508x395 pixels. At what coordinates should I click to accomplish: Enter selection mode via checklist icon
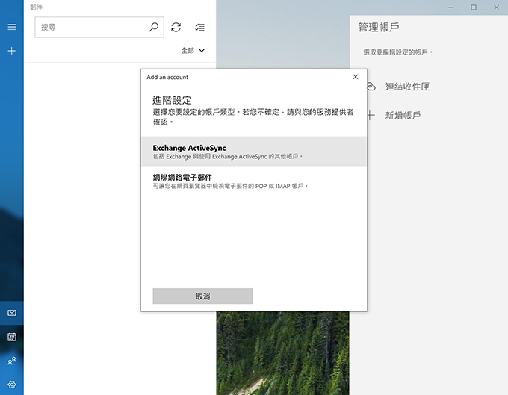click(199, 27)
